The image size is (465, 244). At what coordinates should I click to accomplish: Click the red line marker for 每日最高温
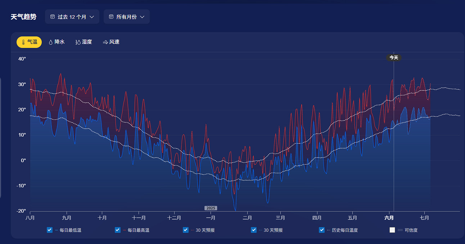[x=125, y=230]
